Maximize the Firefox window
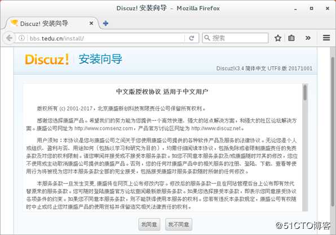 [312, 8]
